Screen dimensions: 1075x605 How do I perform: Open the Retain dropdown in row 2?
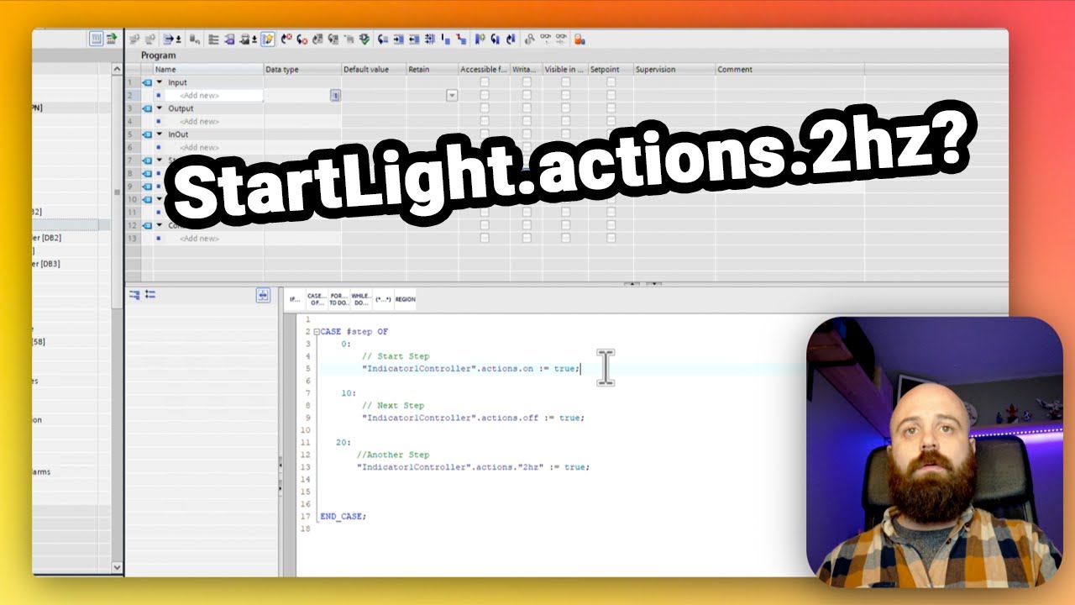click(x=452, y=96)
